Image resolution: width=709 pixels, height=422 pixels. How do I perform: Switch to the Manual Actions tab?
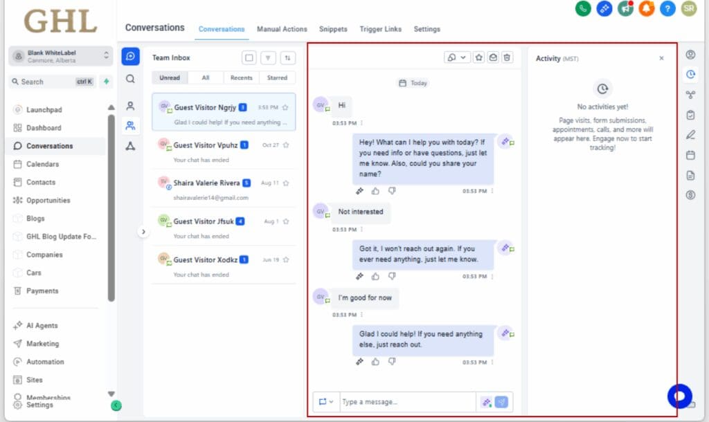click(x=282, y=29)
